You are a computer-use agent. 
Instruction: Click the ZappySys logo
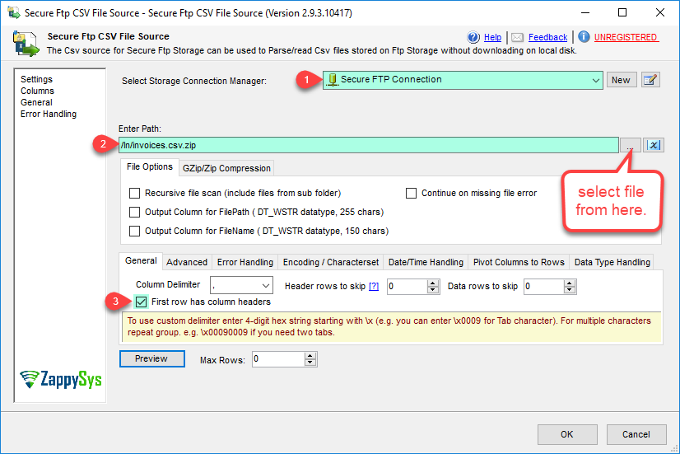click(61, 379)
